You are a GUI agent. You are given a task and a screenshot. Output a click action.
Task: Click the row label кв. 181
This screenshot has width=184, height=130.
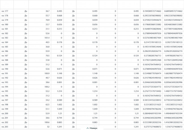click(5, 29)
